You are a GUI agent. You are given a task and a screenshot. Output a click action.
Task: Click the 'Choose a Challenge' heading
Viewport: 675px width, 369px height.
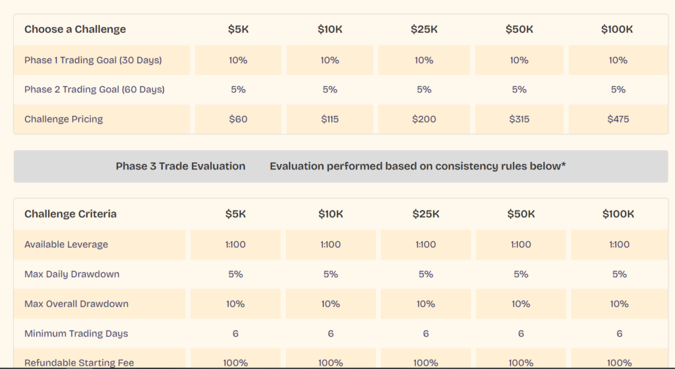click(x=75, y=29)
